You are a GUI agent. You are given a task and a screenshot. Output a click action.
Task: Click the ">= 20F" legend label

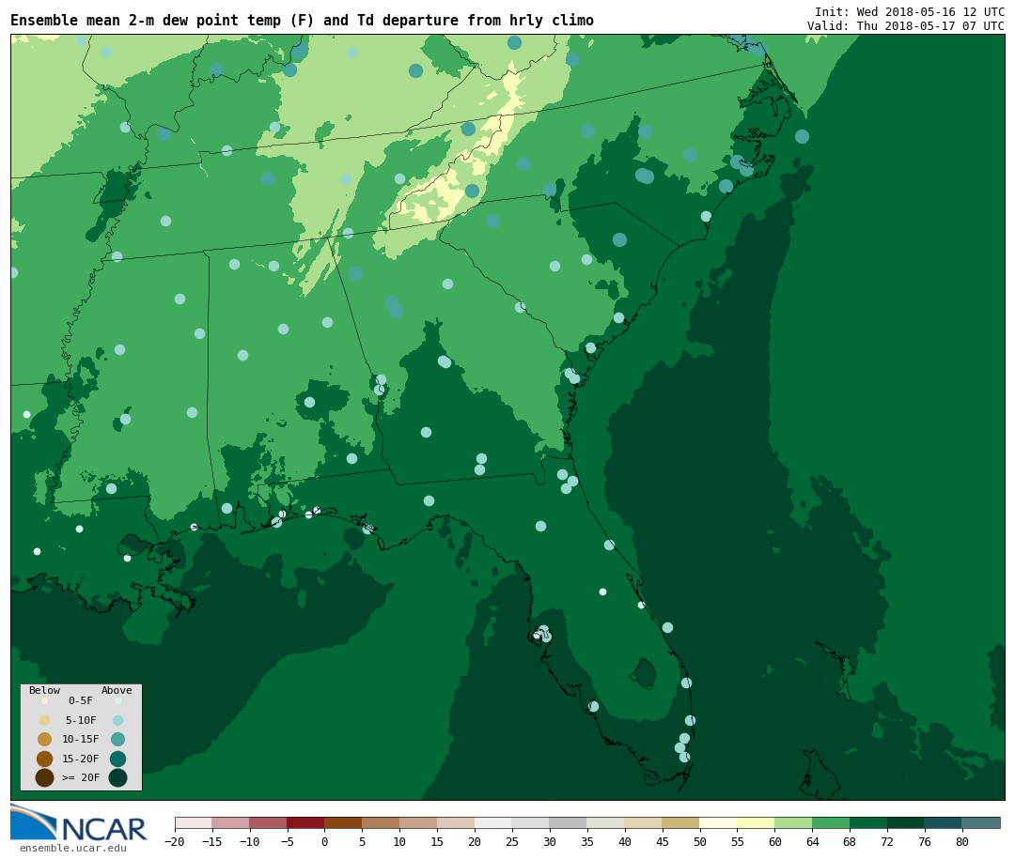81,777
